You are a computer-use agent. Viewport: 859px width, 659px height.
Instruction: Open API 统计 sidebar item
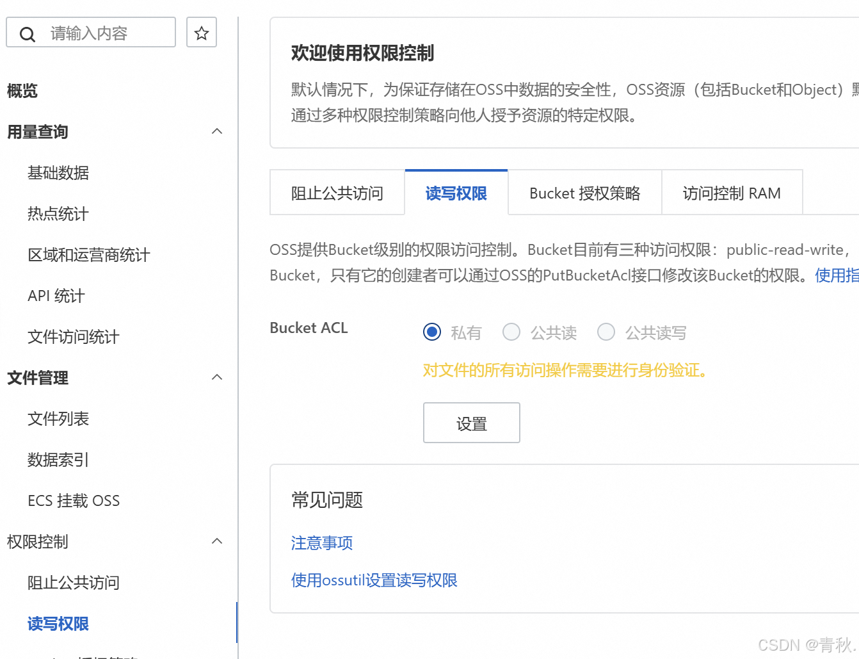click(x=56, y=296)
